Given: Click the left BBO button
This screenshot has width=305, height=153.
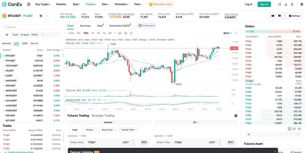Looking at the screenshot, I should click(x=144, y=142).
